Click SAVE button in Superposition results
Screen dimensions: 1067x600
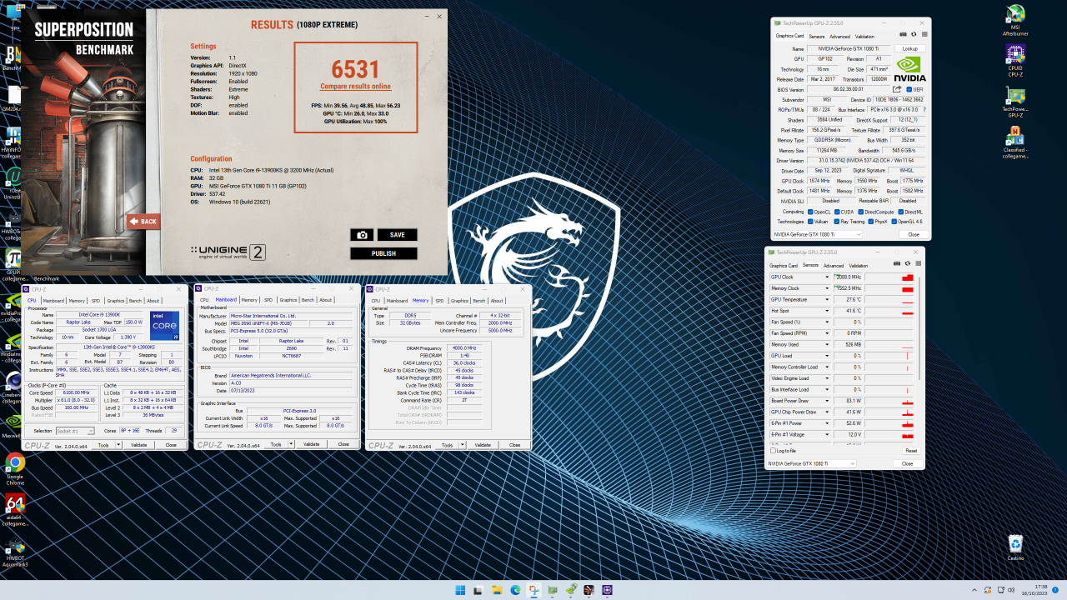(397, 235)
